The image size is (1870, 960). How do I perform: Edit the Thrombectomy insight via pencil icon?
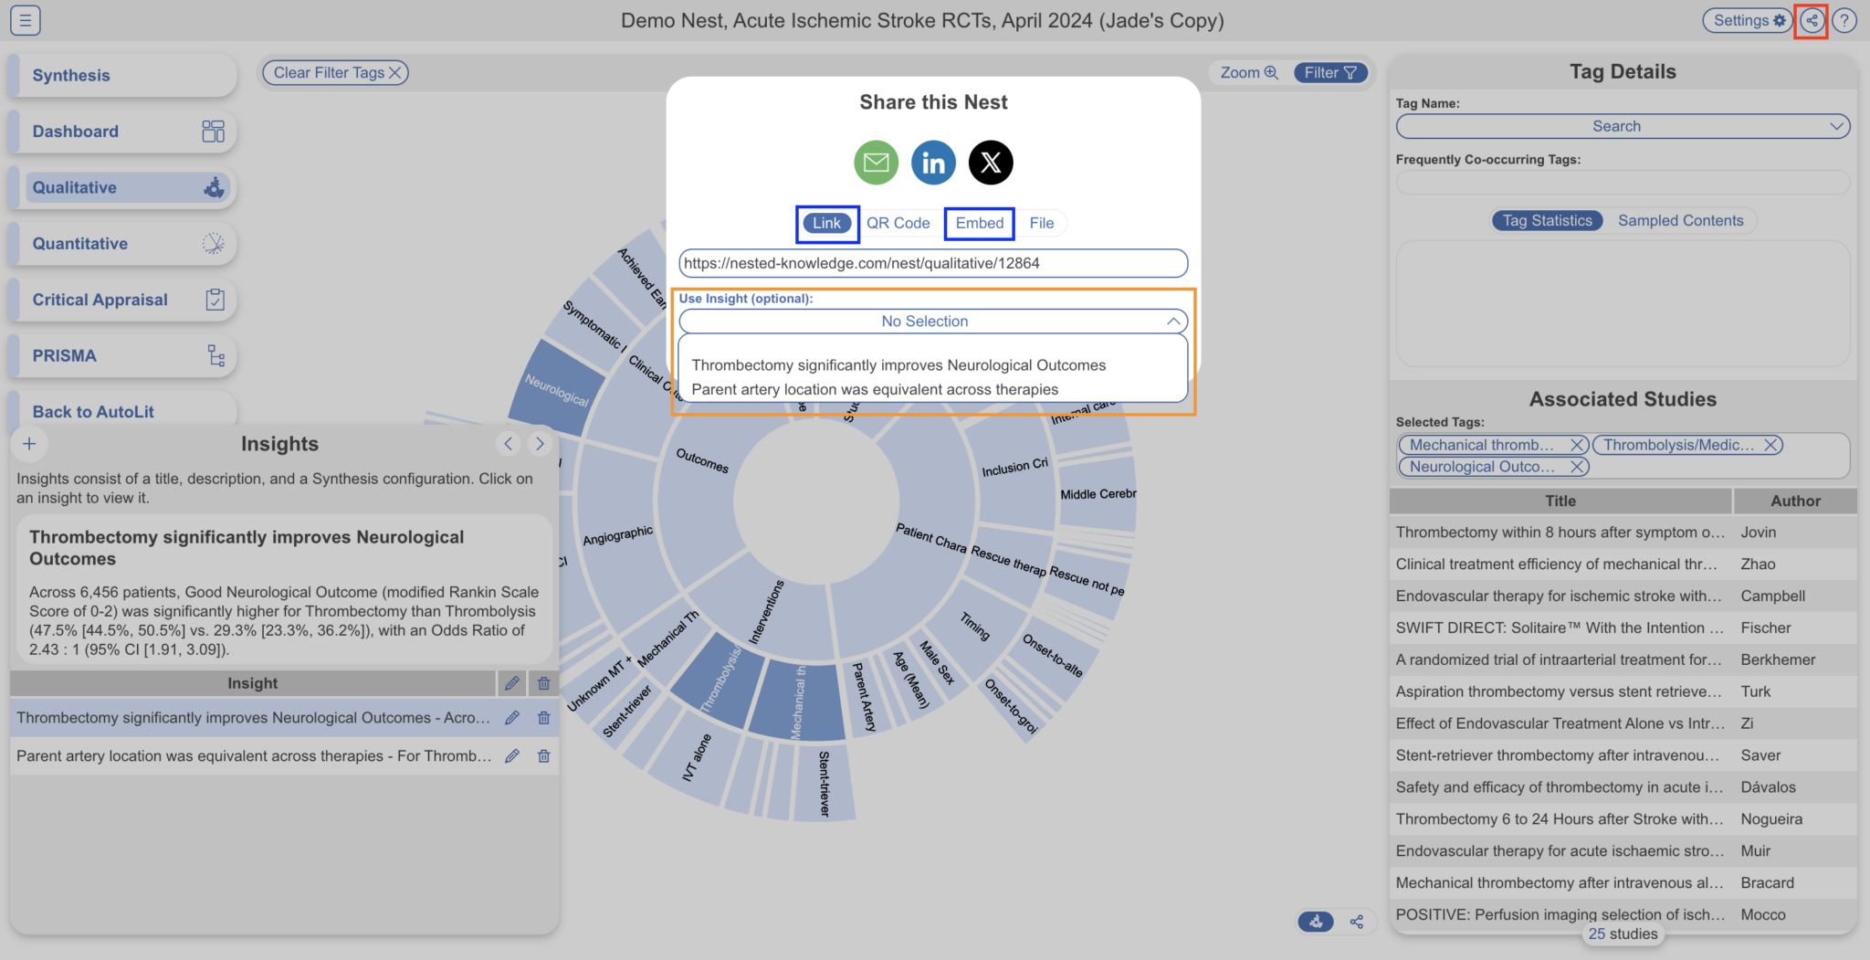511,718
